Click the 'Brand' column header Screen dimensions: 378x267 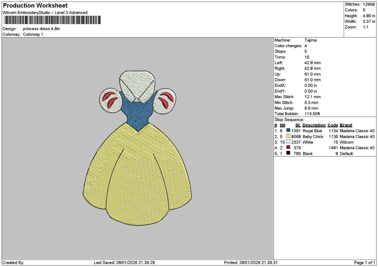[346, 125]
